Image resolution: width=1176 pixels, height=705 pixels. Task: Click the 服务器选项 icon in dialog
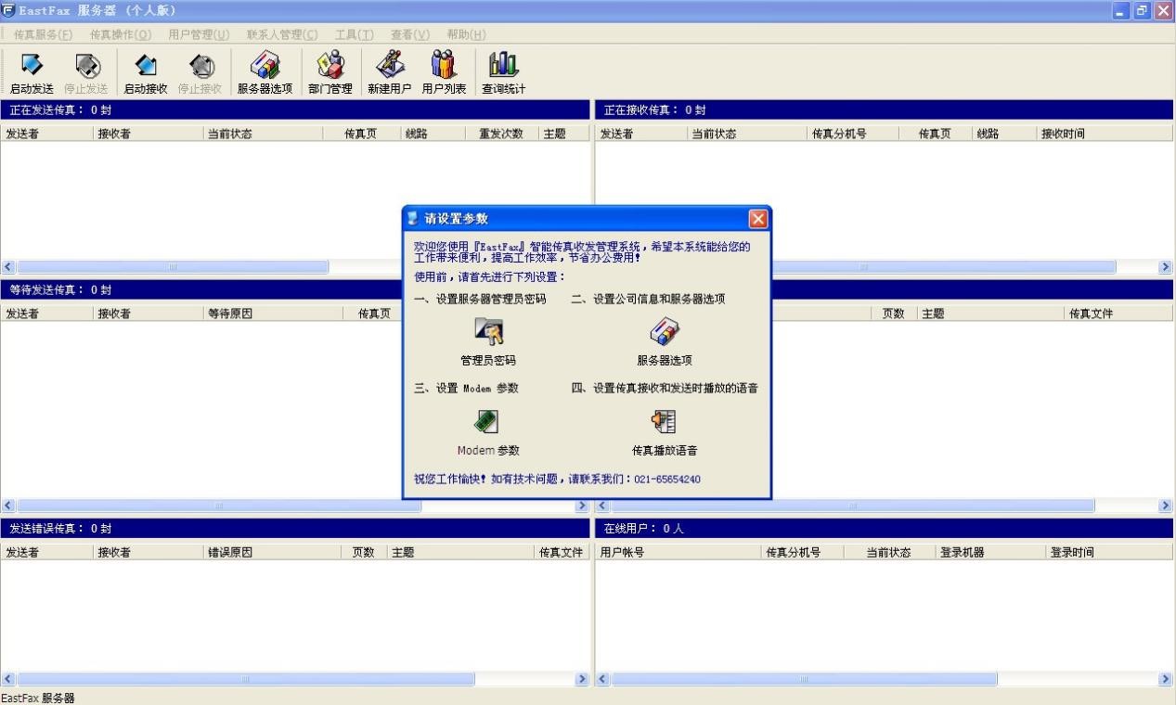point(664,330)
